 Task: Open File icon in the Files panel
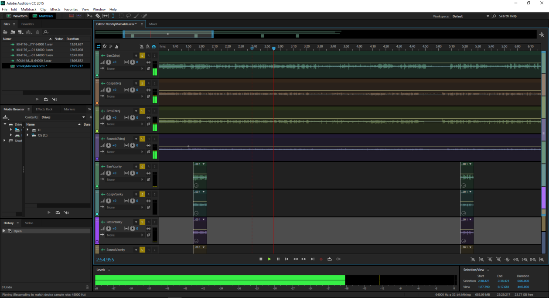tap(6, 32)
